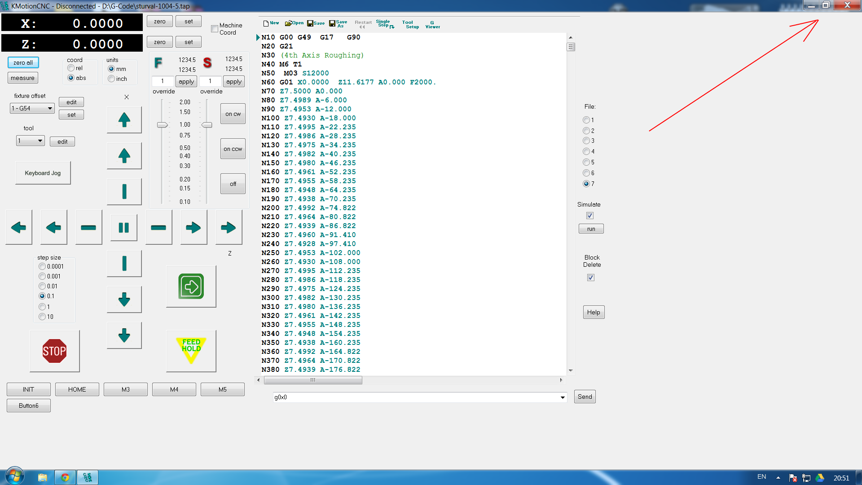
Task: Click the feed rate override slider handle
Action: [x=162, y=125]
